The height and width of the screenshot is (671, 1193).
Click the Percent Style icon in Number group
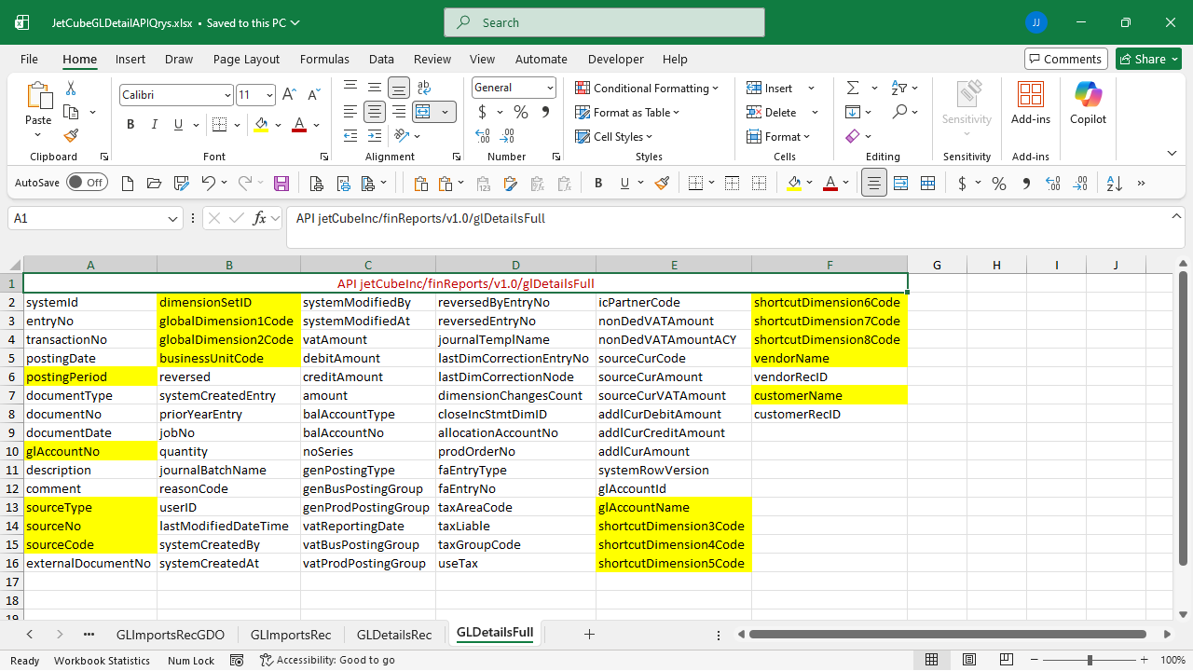(521, 112)
